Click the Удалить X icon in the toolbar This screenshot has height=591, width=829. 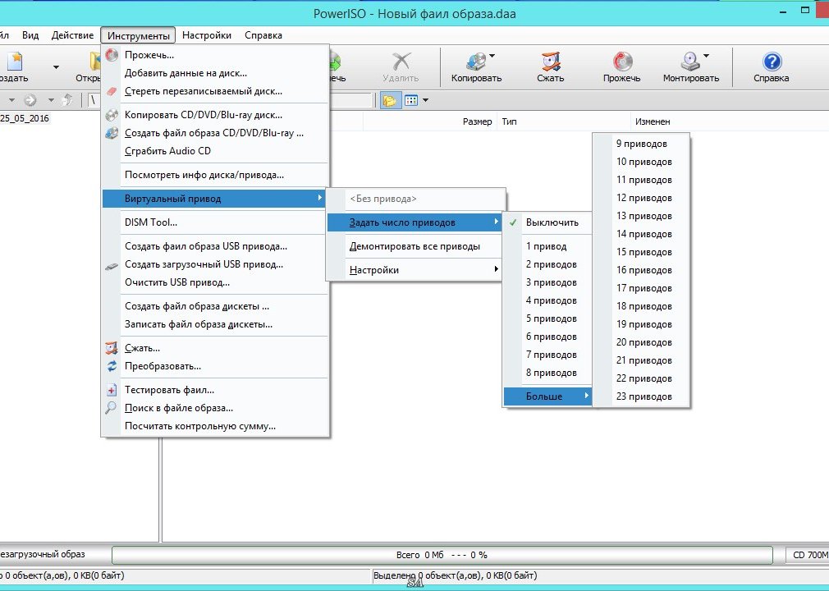401,62
